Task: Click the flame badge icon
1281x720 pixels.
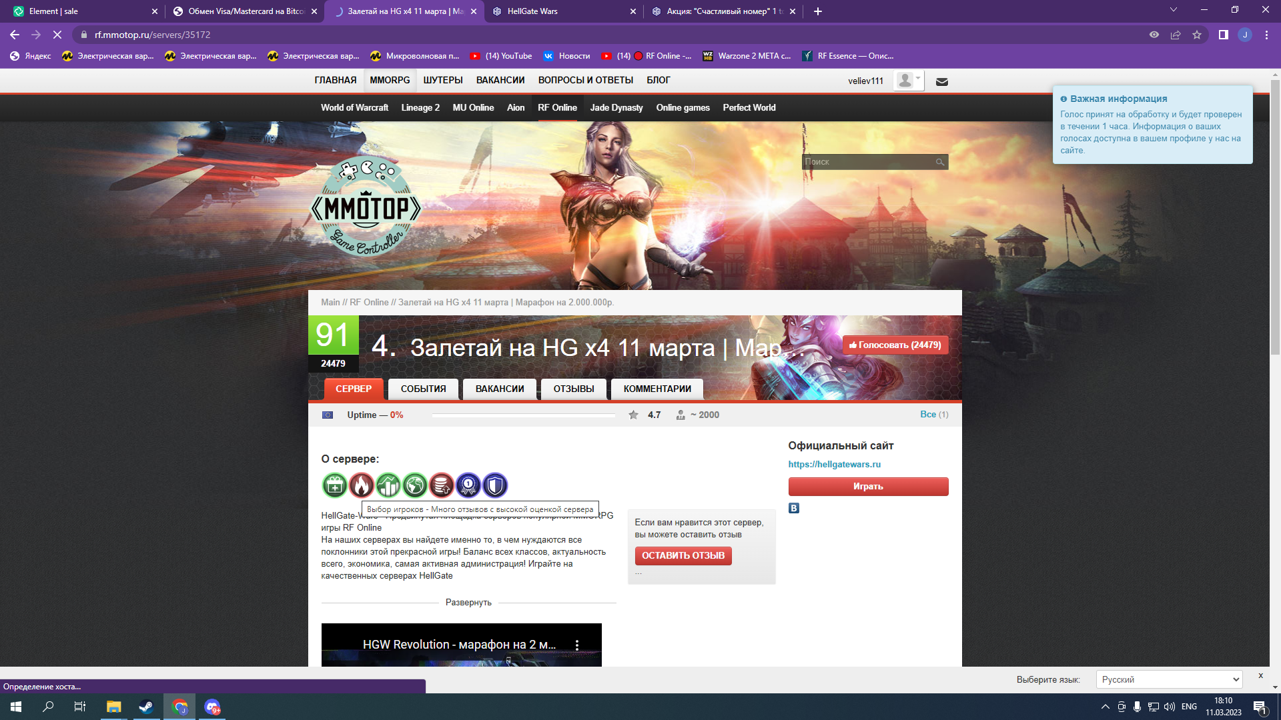Action: [362, 485]
